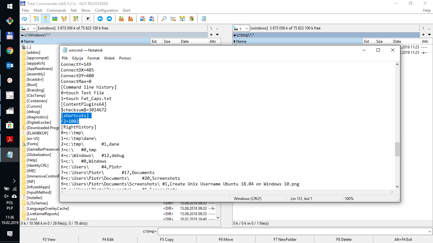This screenshot has width=433, height=243.
Task: Select the Only file names view icon
Action: pos(36,19)
